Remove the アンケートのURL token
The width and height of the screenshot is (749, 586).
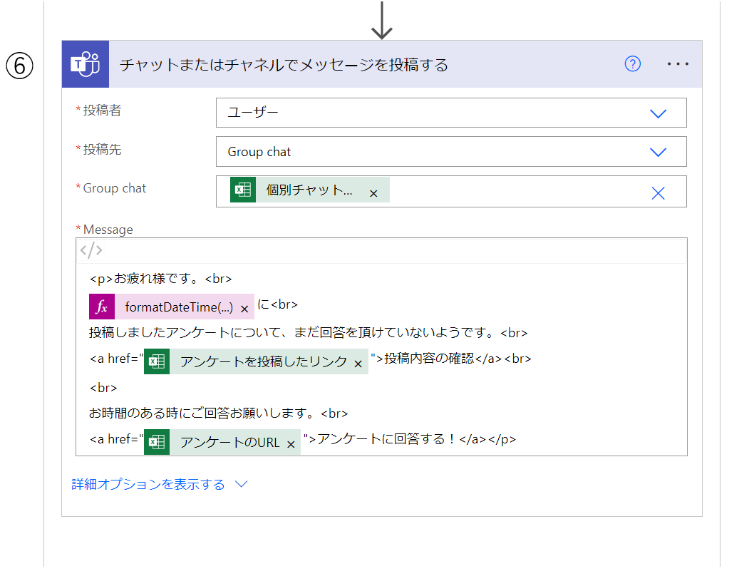(291, 445)
